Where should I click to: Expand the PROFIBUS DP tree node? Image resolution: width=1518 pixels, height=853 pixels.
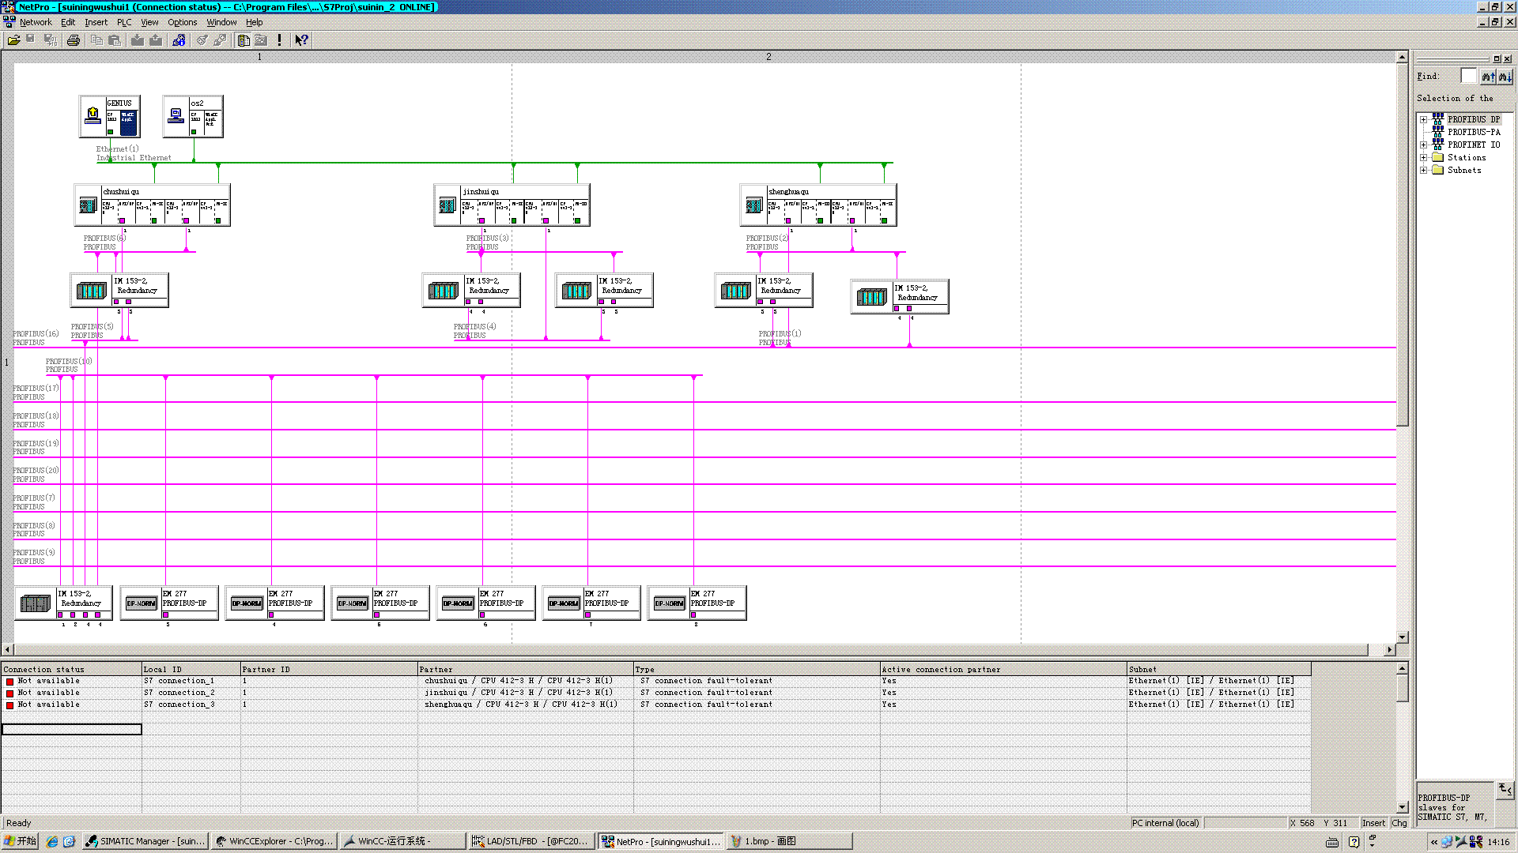[x=1423, y=120]
